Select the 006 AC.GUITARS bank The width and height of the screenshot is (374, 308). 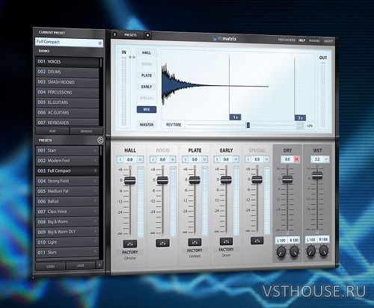point(67,113)
